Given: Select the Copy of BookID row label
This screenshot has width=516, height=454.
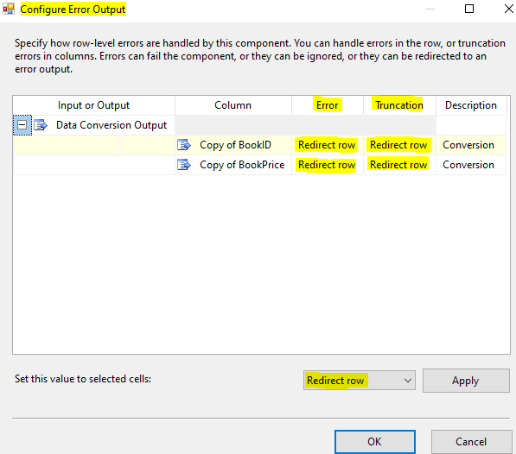Looking at the screenshot, I should click(x=235, y=145).
